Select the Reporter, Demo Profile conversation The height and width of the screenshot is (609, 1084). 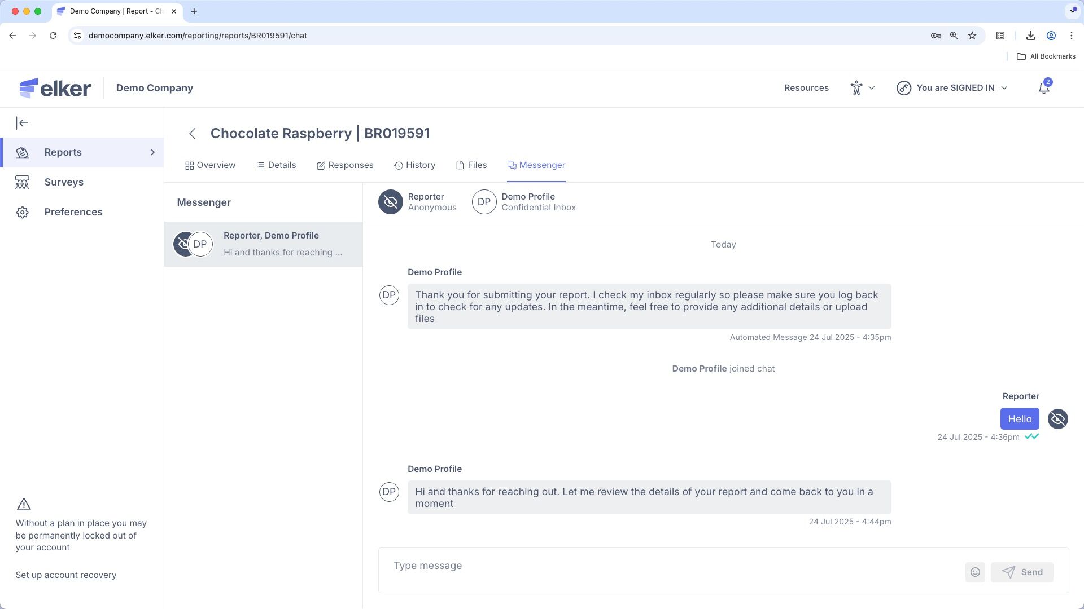pos(263,244)
